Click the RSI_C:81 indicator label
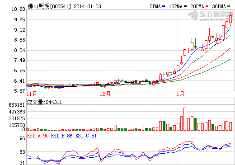The height and width of the screenshot is (165, 235). 86,136
